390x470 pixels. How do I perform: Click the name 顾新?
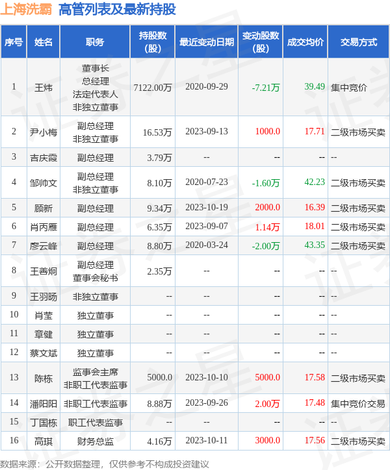44,208
